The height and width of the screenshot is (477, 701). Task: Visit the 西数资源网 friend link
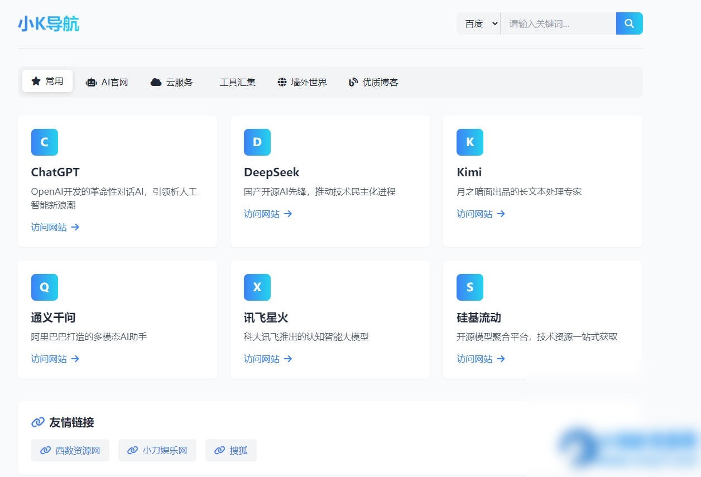coord(70,450)
